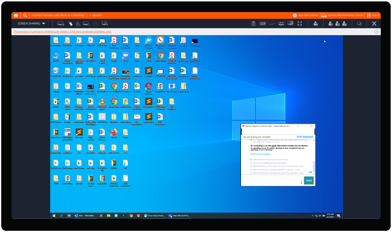Select the This PC desktop icon
Screen dimensions: 392x232
(56, 57)
